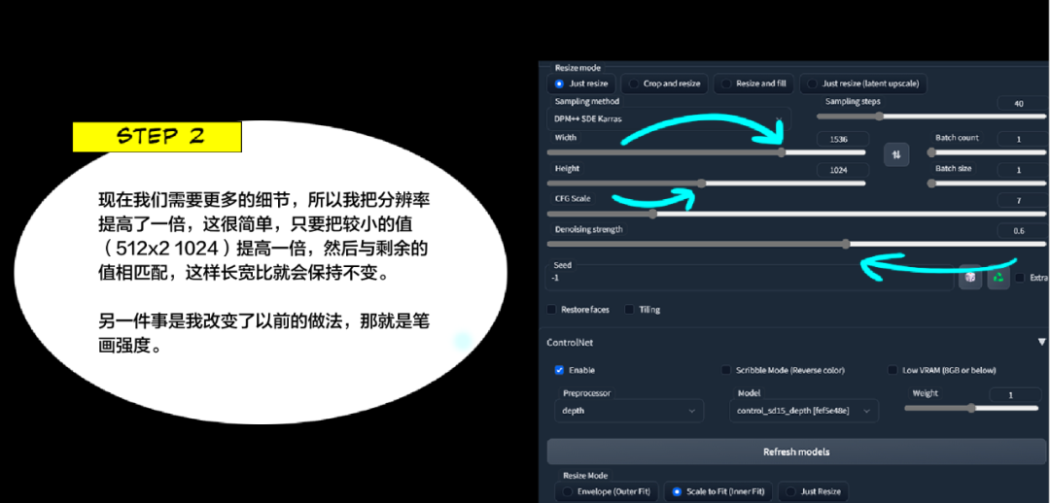Collapse the ControlNet section triangle
The width and height of the screenshot is (1050, 503).
pyautogui.click(x=1041, y=342)
